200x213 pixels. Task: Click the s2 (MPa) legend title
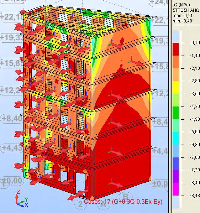pyautogui.click(x=181, y=5)
